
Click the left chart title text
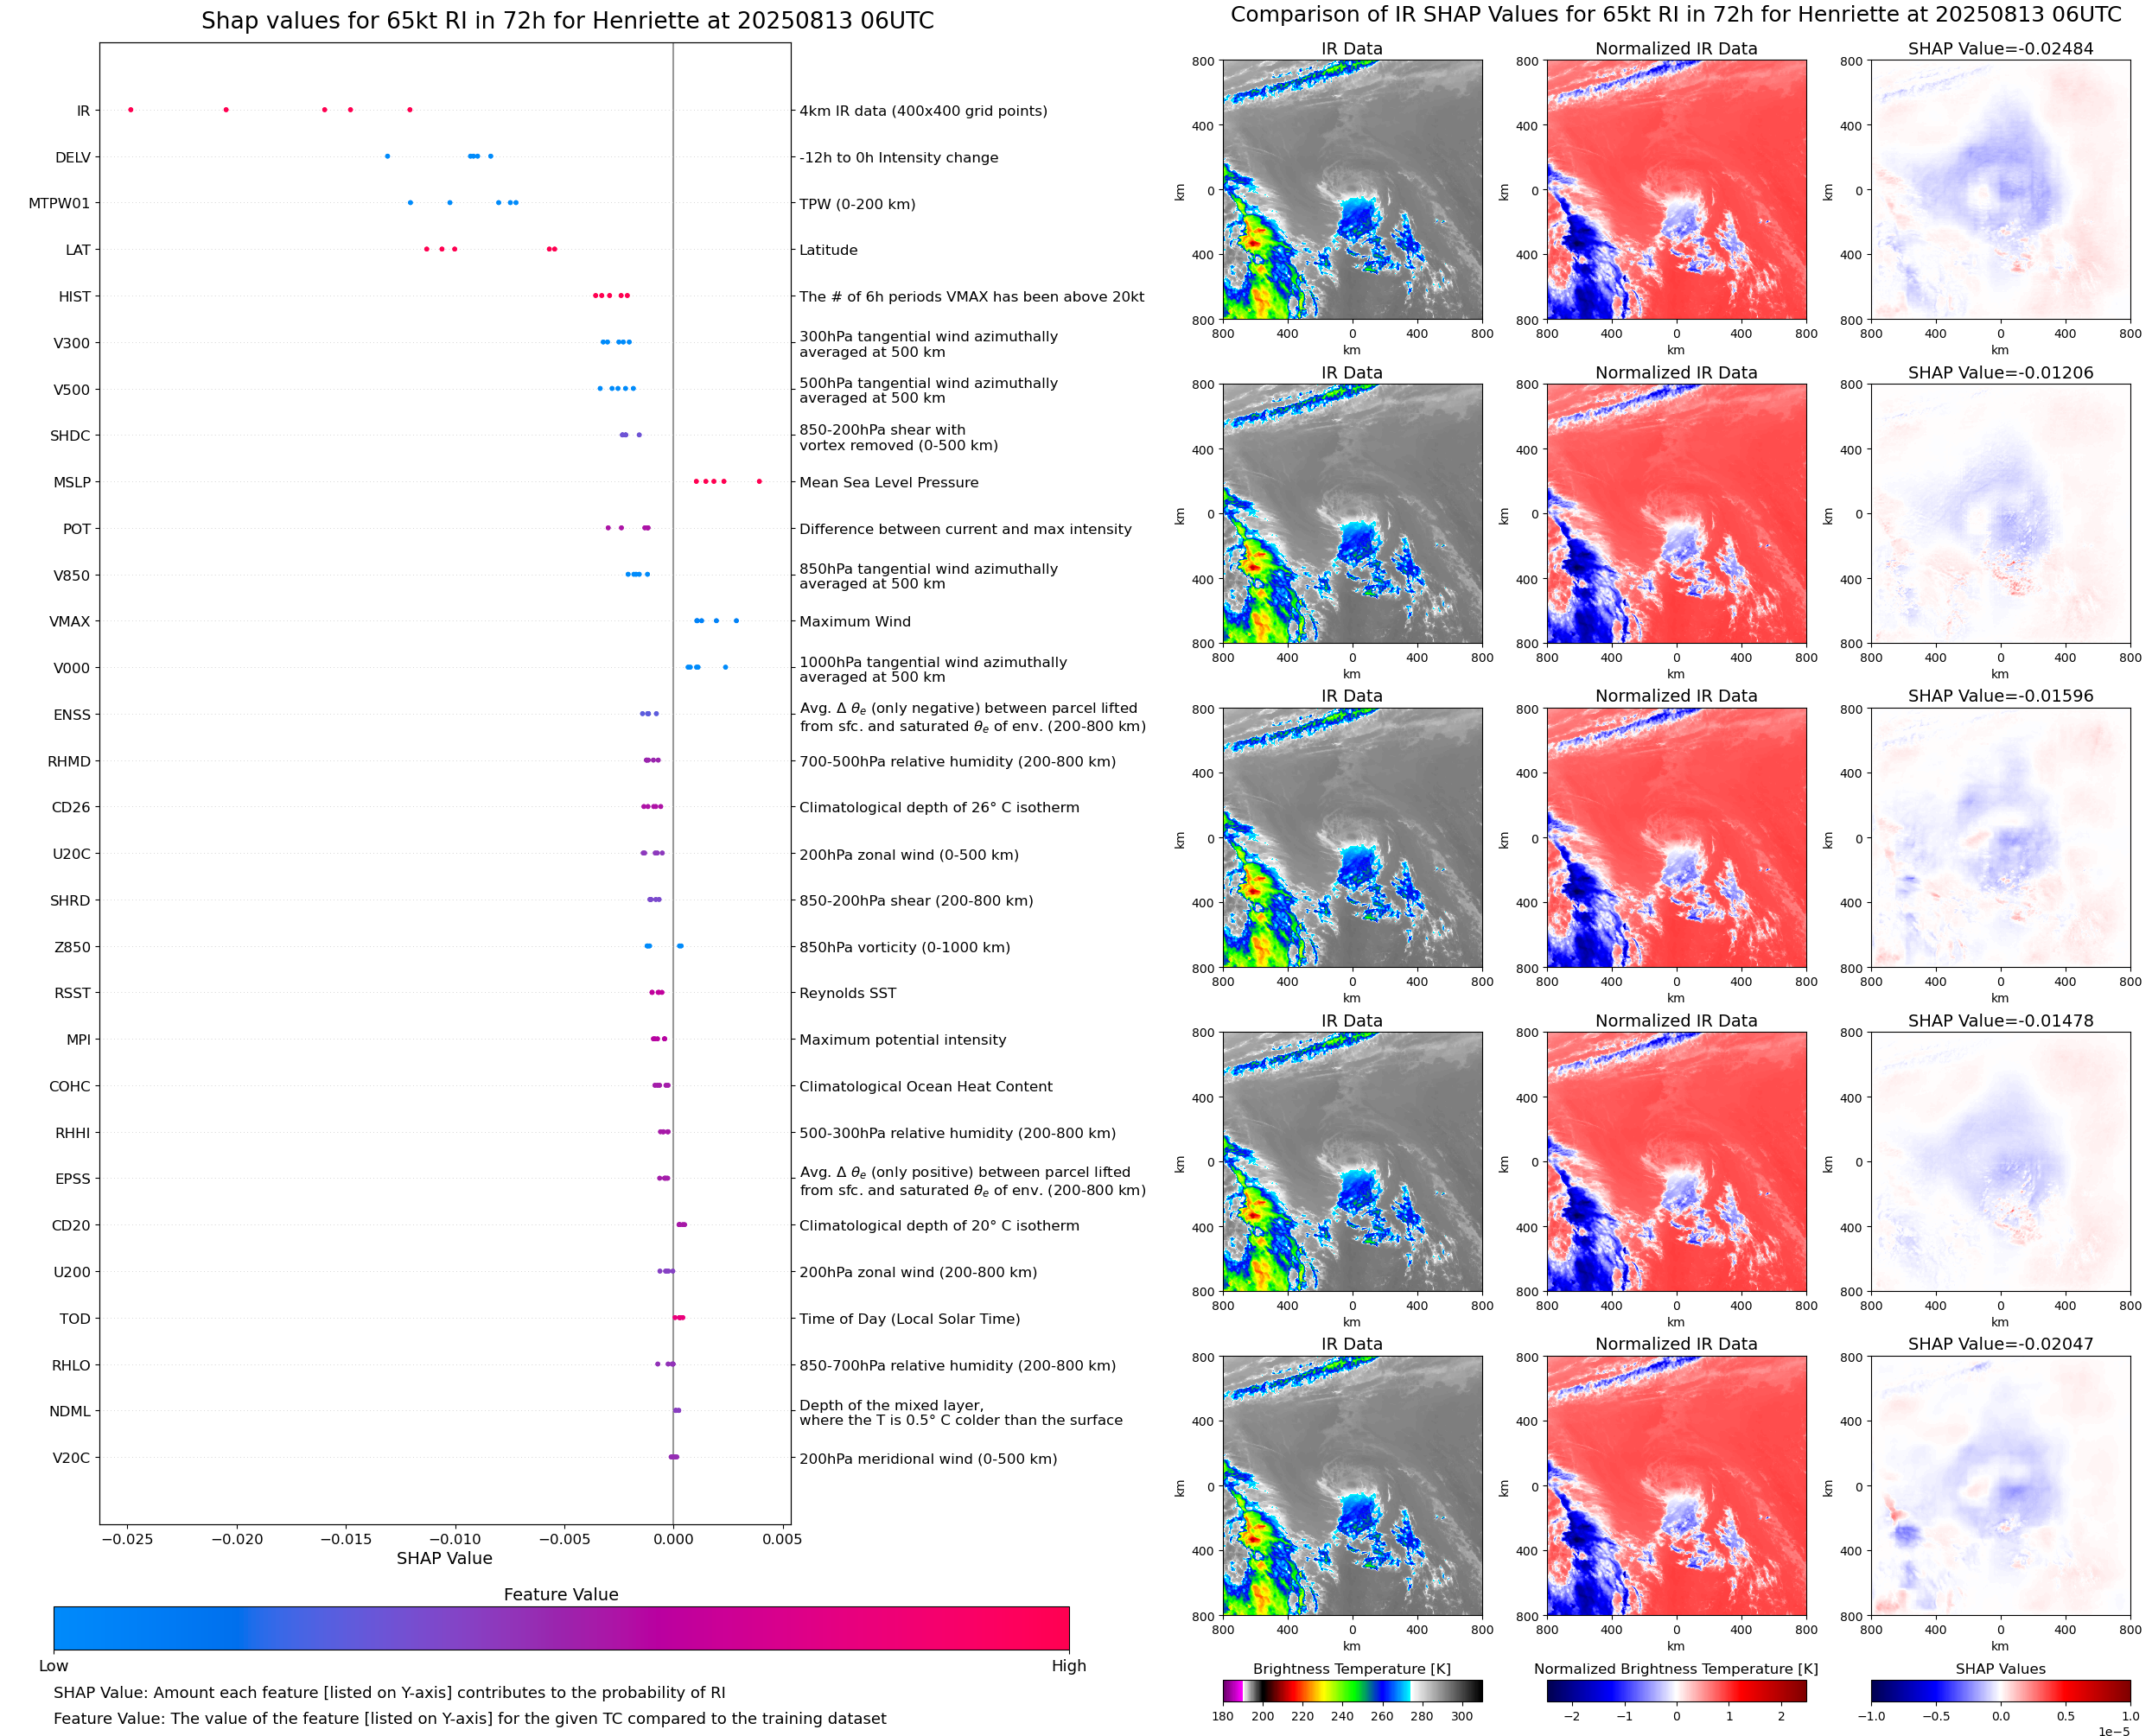coord(567,21)
